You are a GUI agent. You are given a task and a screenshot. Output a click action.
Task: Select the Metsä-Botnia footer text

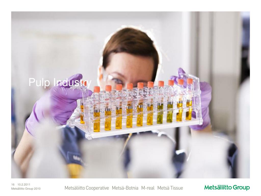(125, 188)
